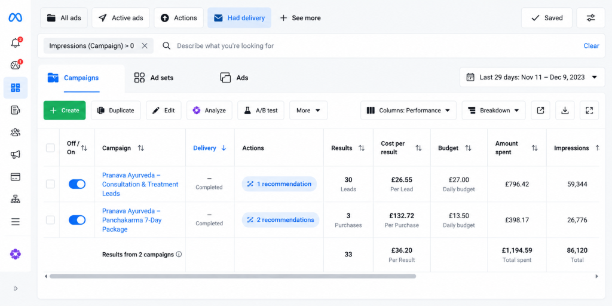Screen dimensions: 612x306
Task: Click the export share icon button
Action: coord(540,111)
